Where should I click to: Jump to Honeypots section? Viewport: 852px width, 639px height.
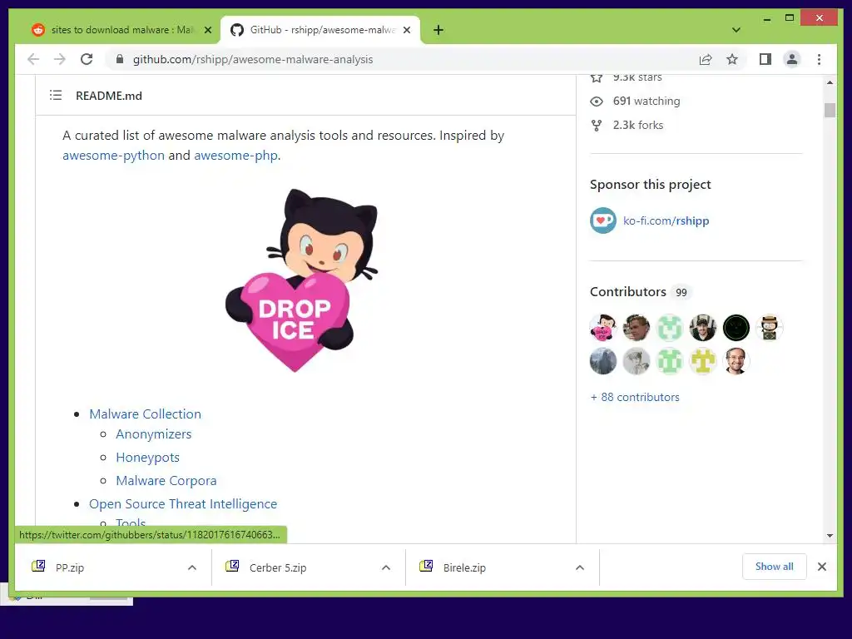click(x=148, y=458)
